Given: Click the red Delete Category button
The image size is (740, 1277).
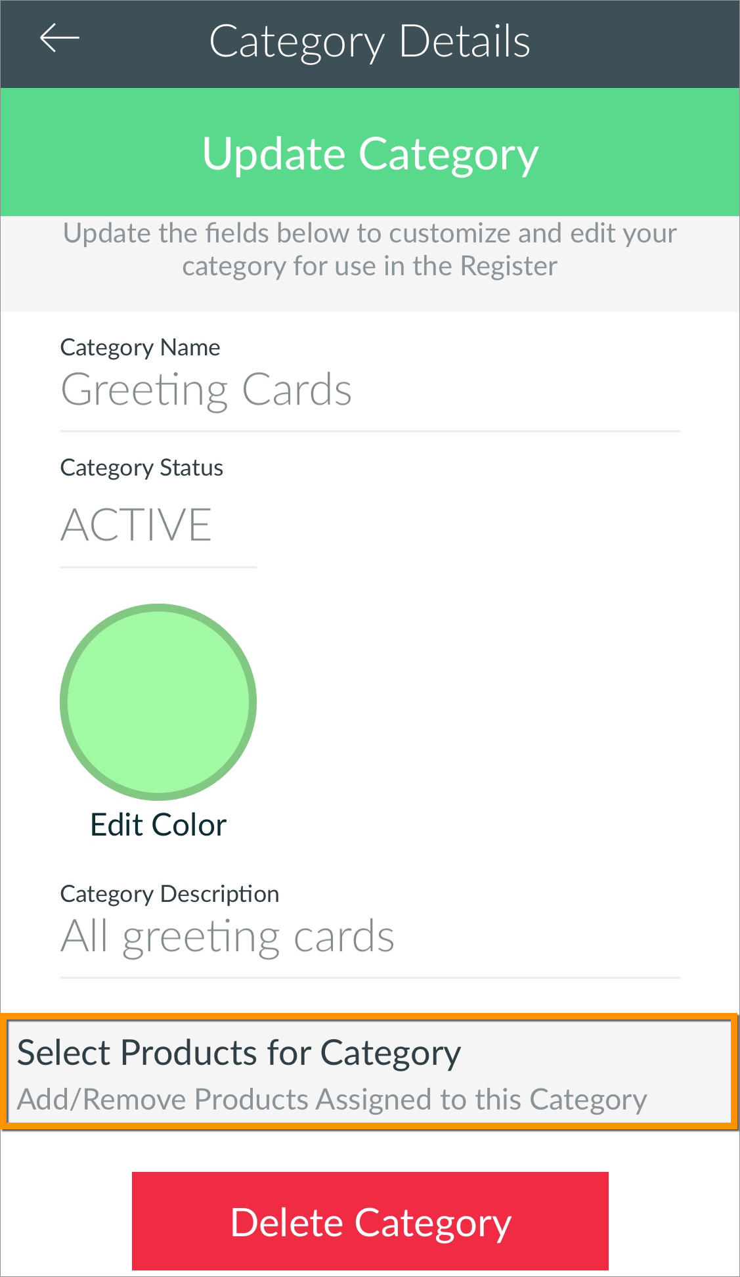Looking at the screenshot, I should coord(370,1221).
